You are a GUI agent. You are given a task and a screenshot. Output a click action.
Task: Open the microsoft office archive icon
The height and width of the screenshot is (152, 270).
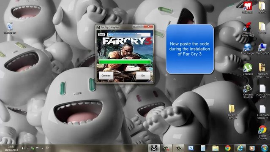[x=262, y=71]
